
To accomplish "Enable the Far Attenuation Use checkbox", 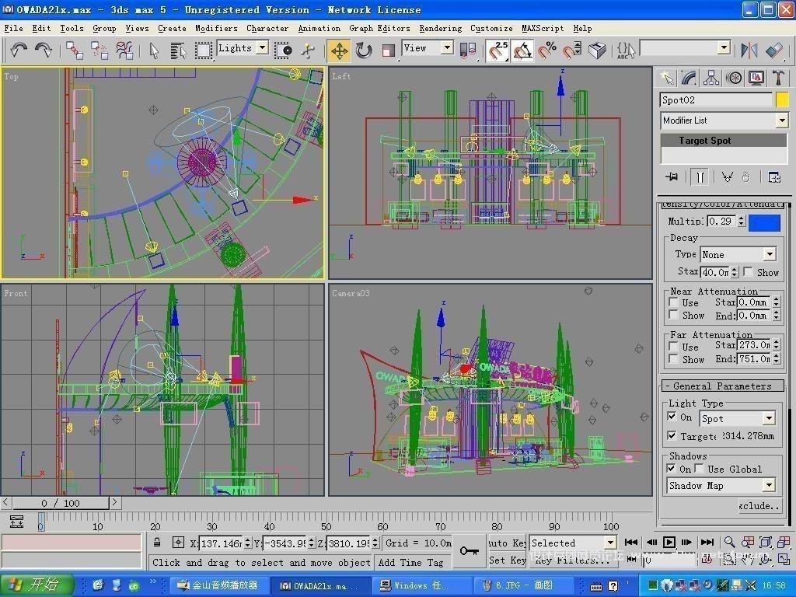I will pos(673,347).
